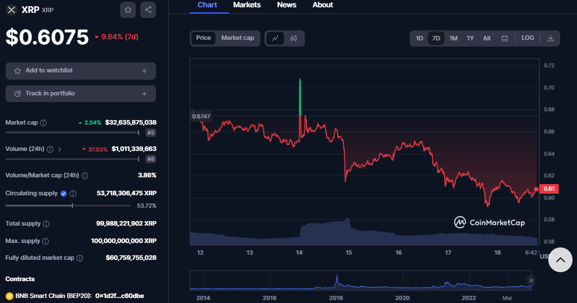The width and height of the screenshot is (577, 303).
Task: Click the timeline range slider handle
Action: [530, 281]
